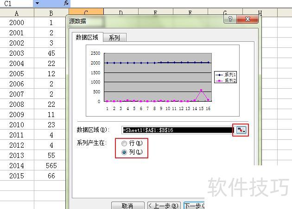Click cell containing 2008
This screenshot has height=209, width=292.
[17, 104]
